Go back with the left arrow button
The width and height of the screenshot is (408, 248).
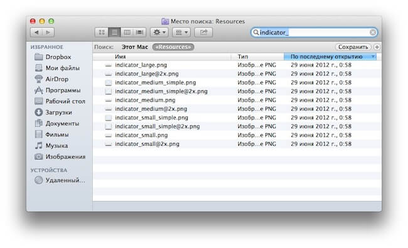click(36, 32)
